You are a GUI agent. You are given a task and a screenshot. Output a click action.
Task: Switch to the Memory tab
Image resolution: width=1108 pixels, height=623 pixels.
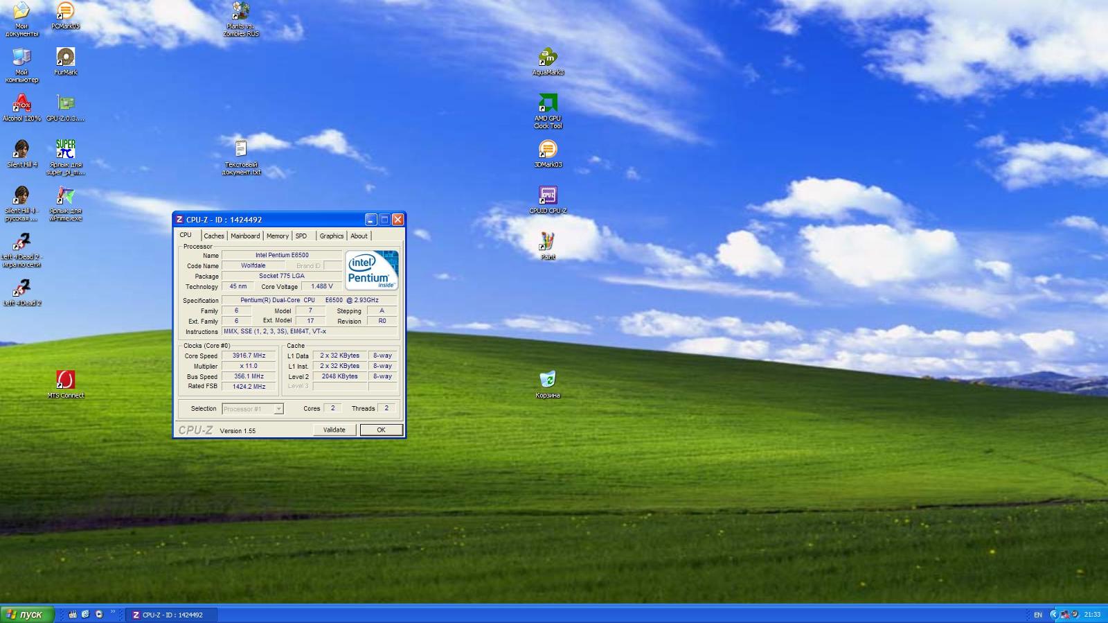278,236
